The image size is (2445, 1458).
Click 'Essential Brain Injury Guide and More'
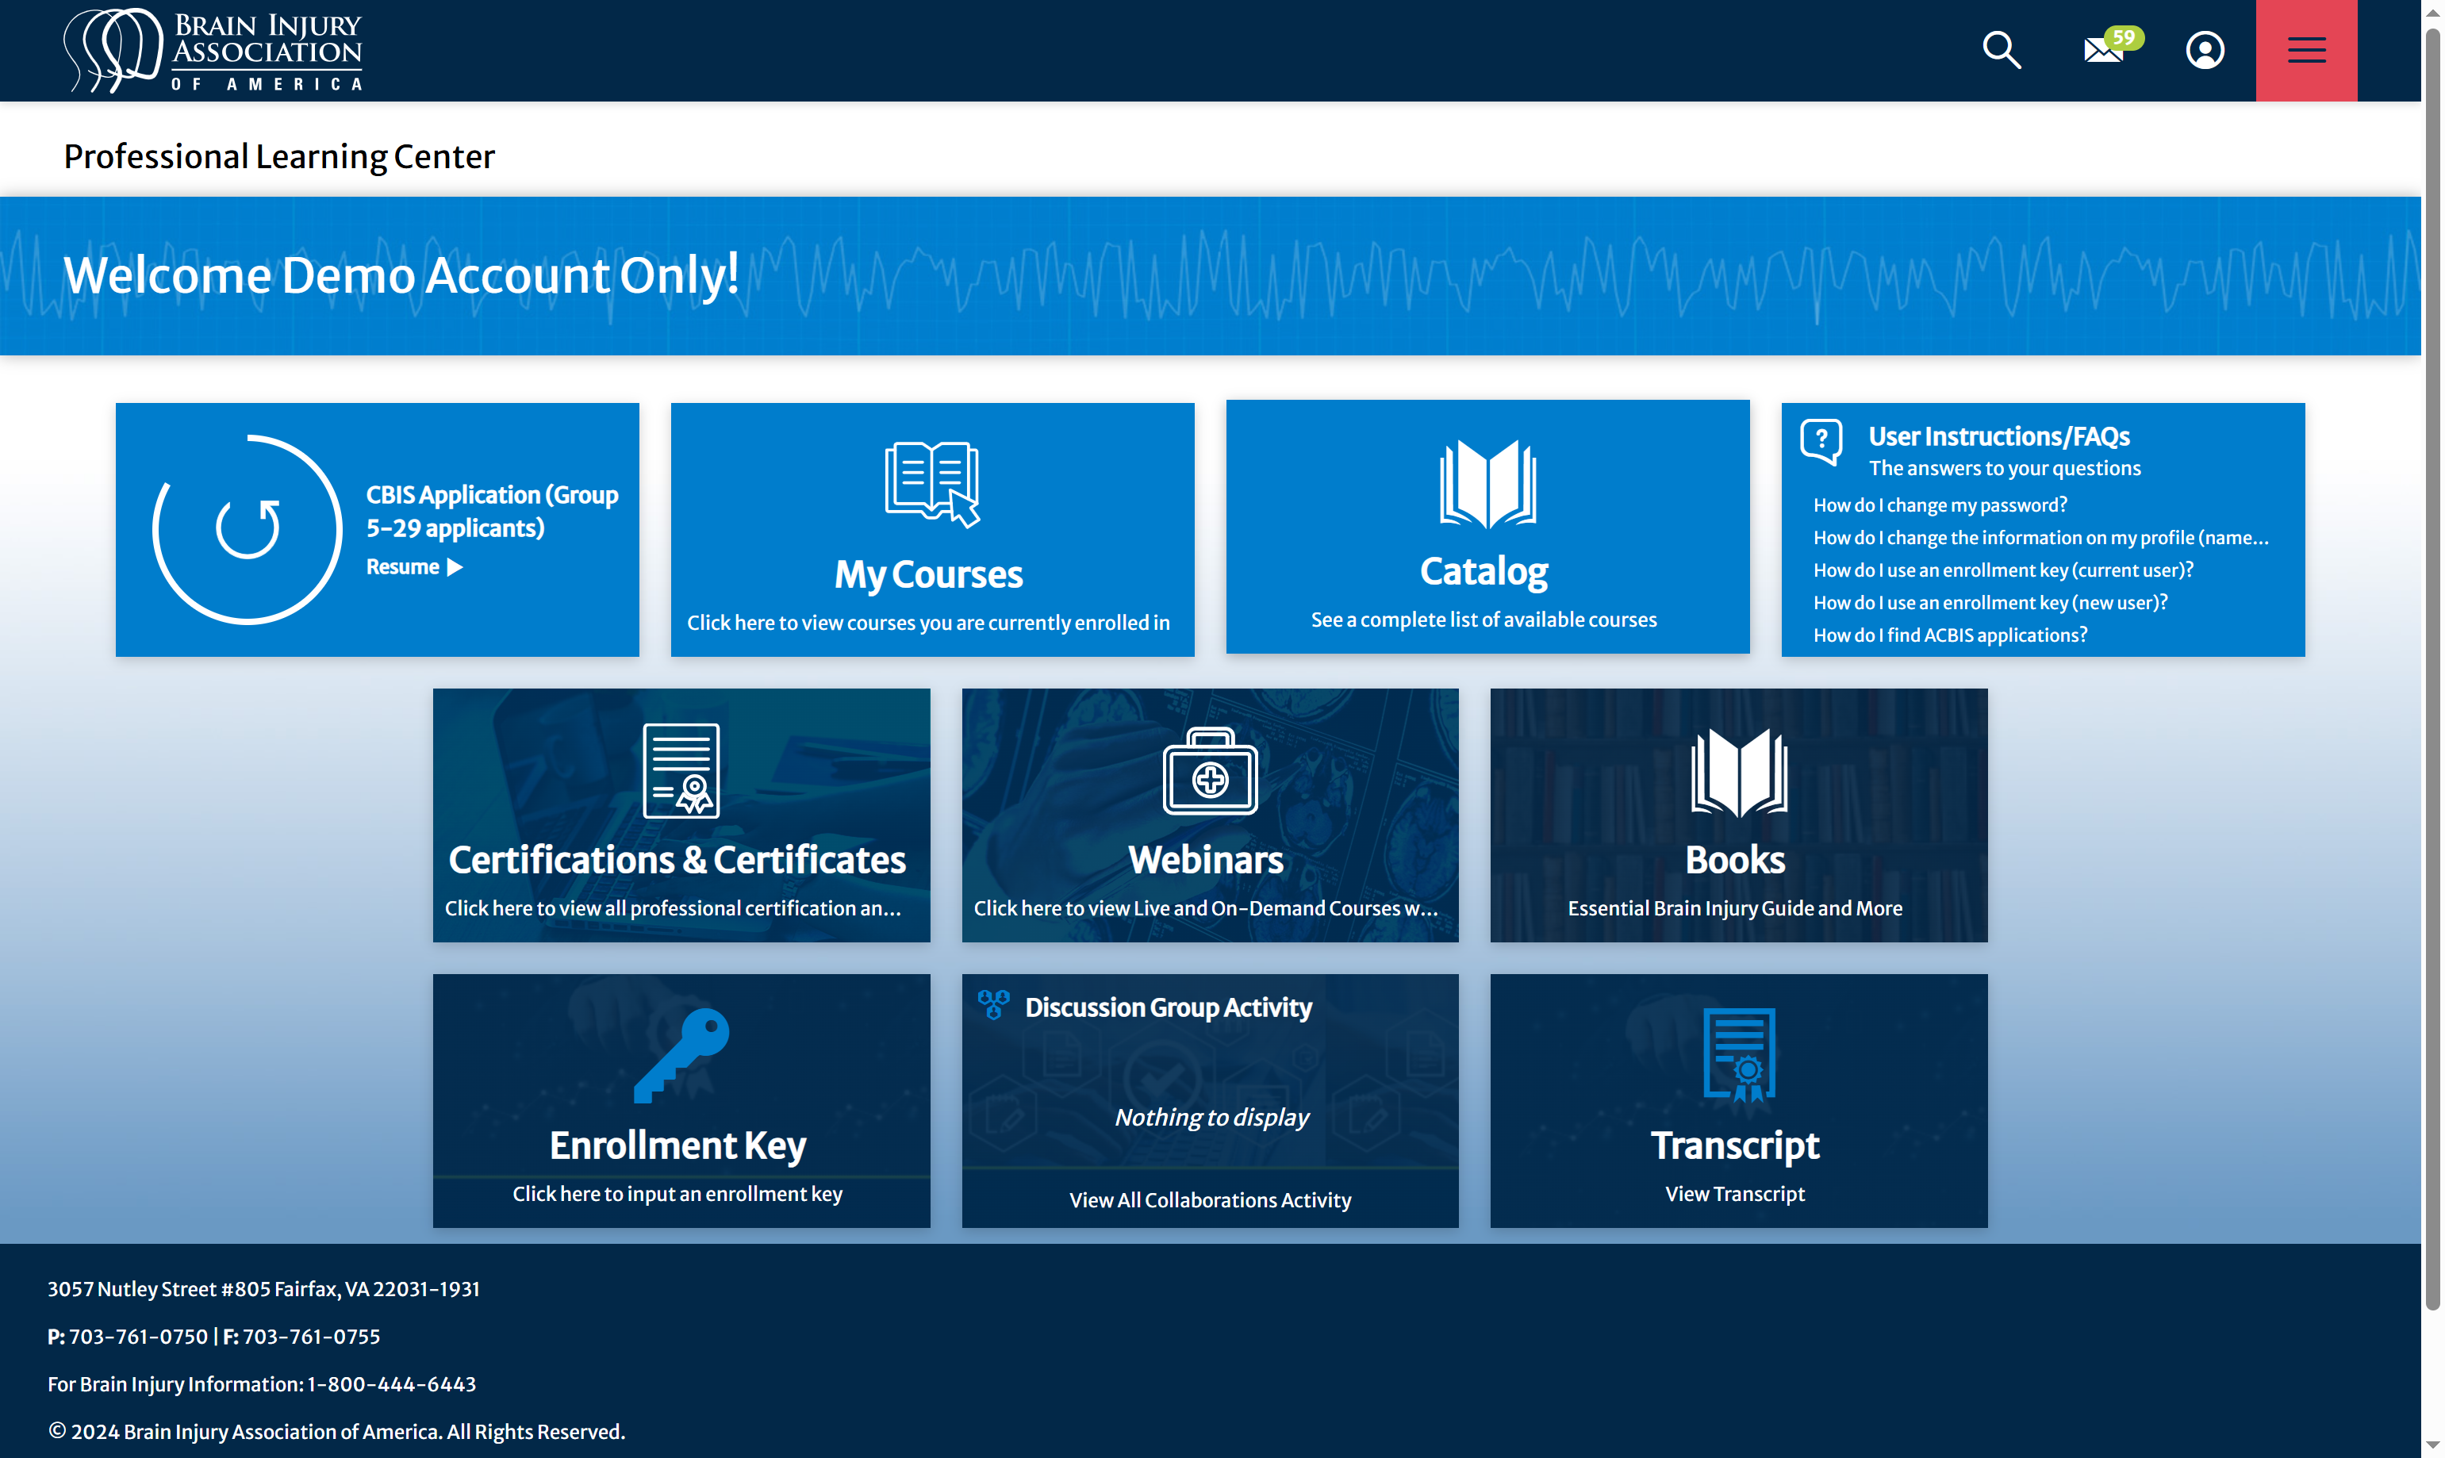[x=1734, y=907]
